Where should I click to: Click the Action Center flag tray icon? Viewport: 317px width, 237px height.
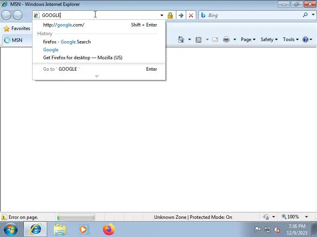point(258,229)
